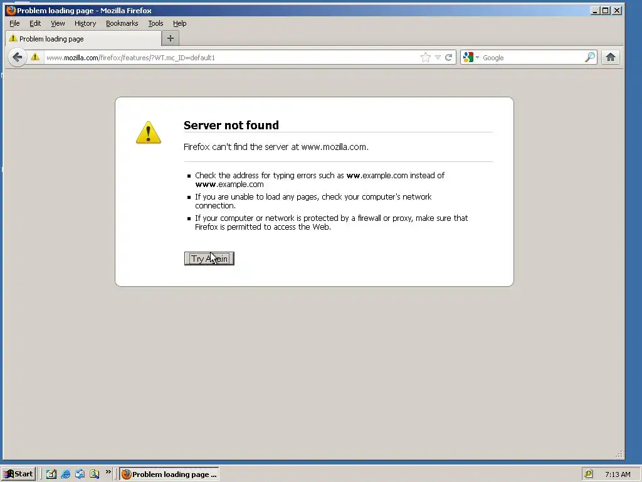Image resolution: width=642 pixels, height=482 pixels.
Task: Open a new tab with the plus button
Action: 171,38
